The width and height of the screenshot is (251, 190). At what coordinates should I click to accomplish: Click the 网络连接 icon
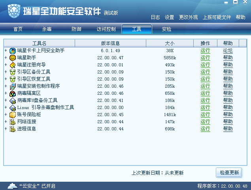[13, 122]
